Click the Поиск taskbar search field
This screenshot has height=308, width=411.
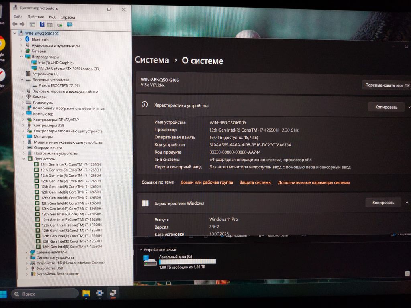tap(43, 294)
